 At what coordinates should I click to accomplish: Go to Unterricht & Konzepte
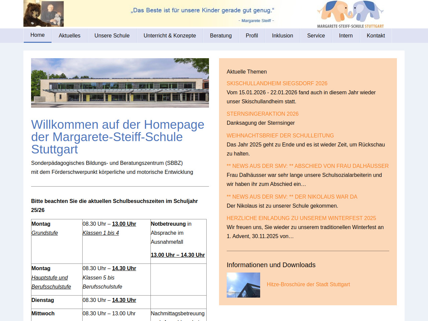[x=170, y=36]
